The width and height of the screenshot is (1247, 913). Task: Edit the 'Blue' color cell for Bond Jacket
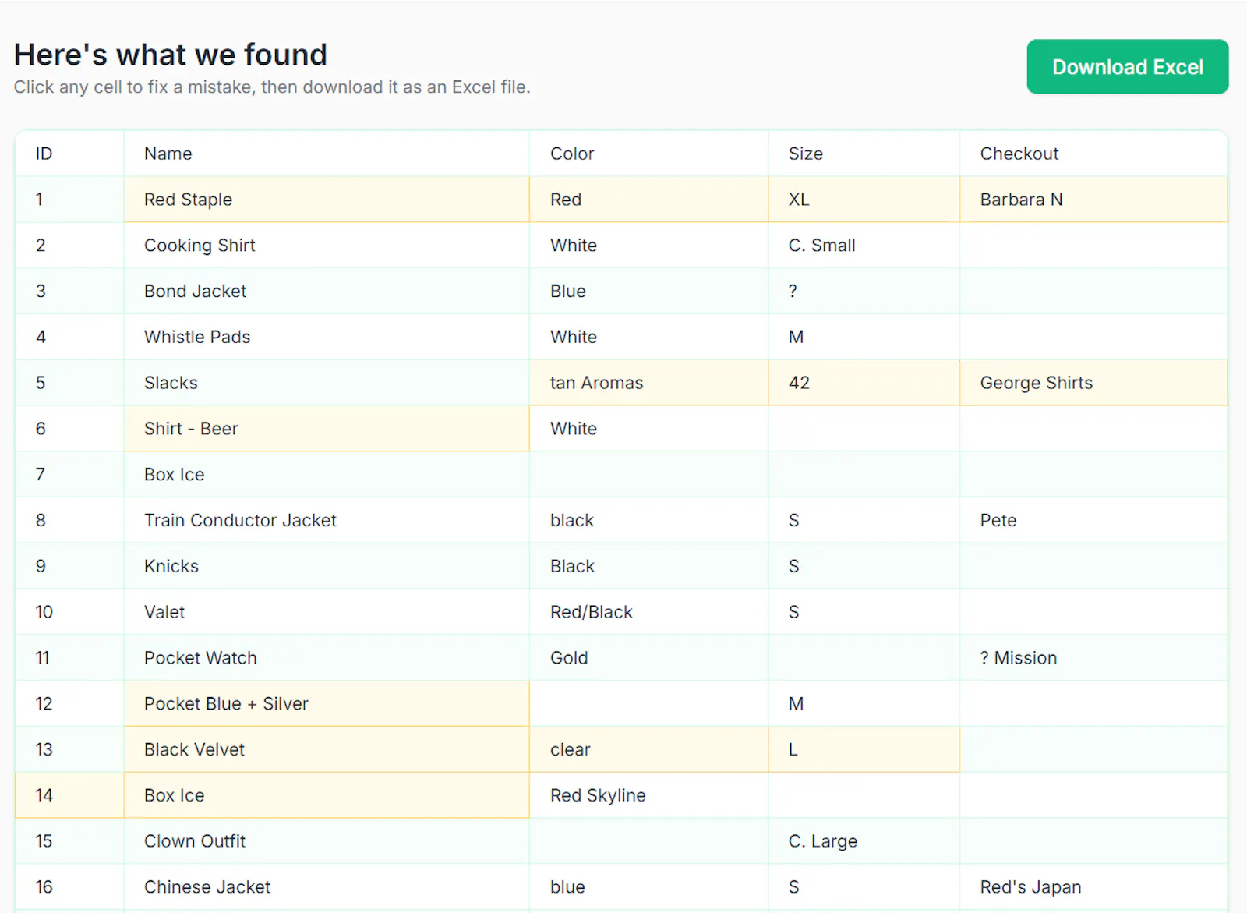[x=648, y=292]
